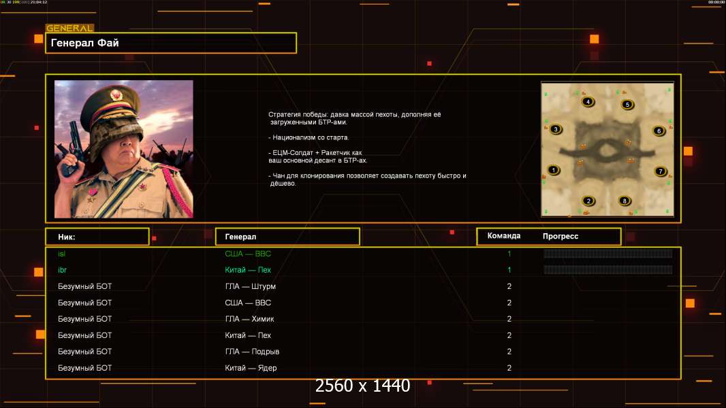
Task: Select map start position 5
Action: pyautogui.click(x=627, y=105)
